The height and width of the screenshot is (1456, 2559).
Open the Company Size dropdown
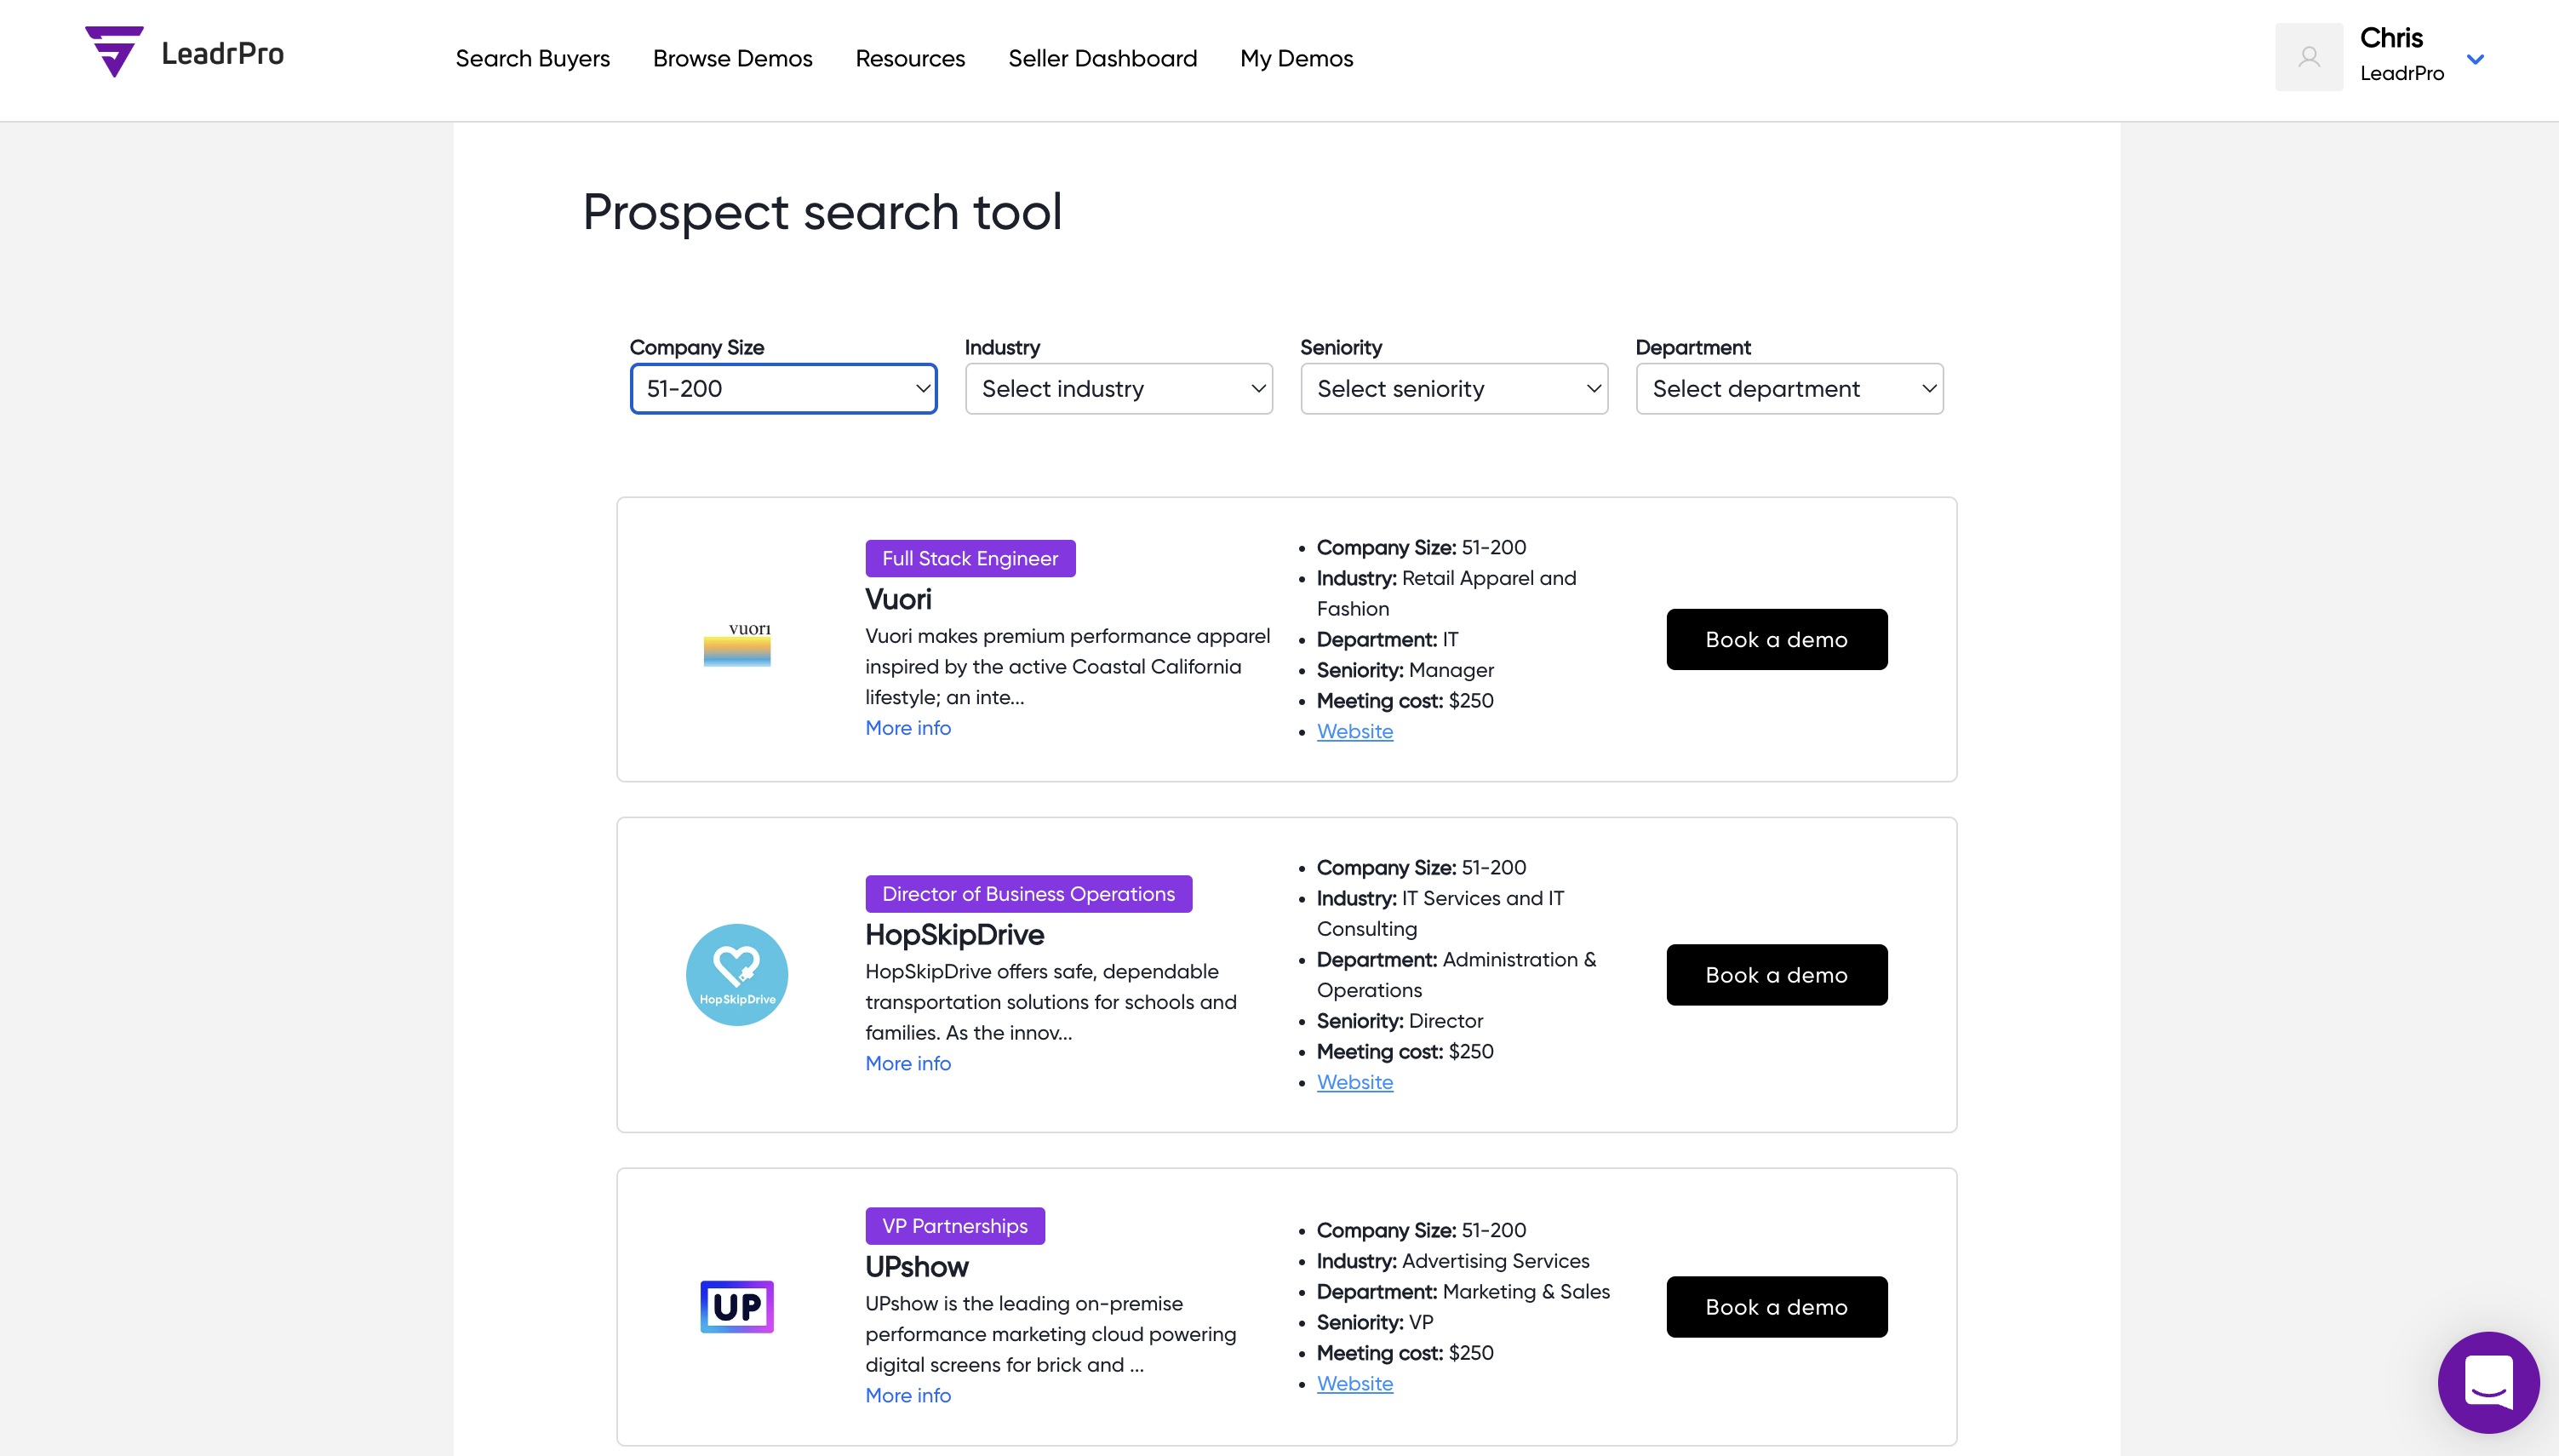point(784,389)
